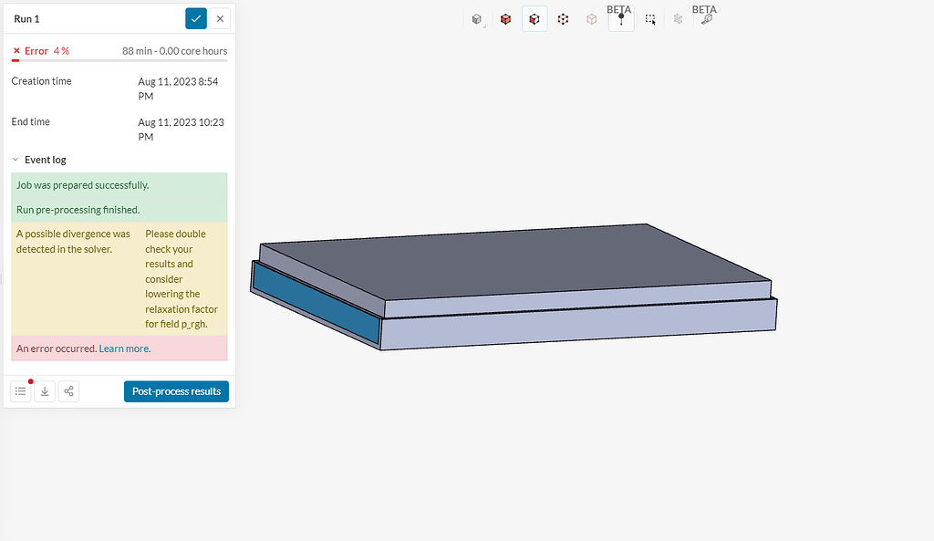
Task: Activate the box selection tool
Action: pyautogui.click(x=650, y=18)
